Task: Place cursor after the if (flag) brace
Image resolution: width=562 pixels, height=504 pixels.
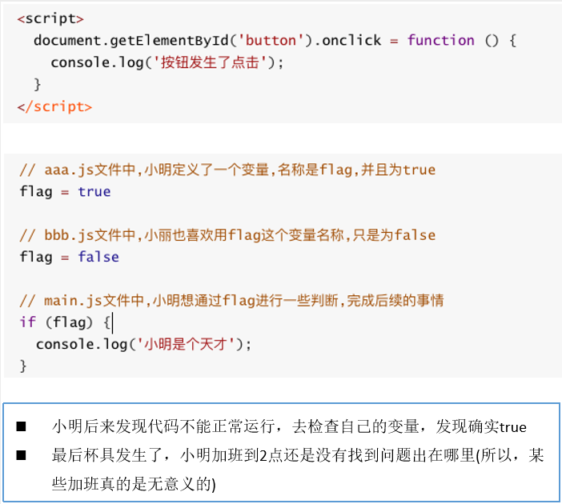Action: click(113, 322)
